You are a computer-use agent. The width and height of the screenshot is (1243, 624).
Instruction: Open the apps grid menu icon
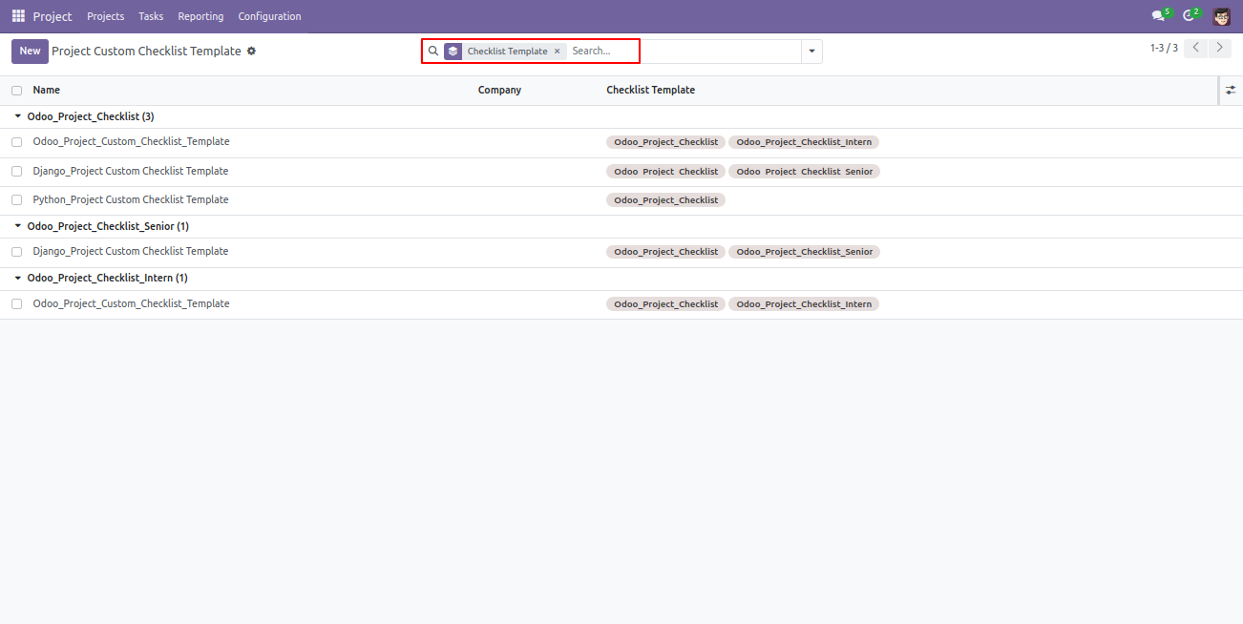click(x=18, y=16)
